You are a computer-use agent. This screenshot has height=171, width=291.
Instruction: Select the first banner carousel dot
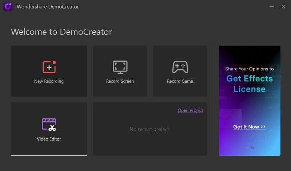pyautogui.click(x=247, y=148)
